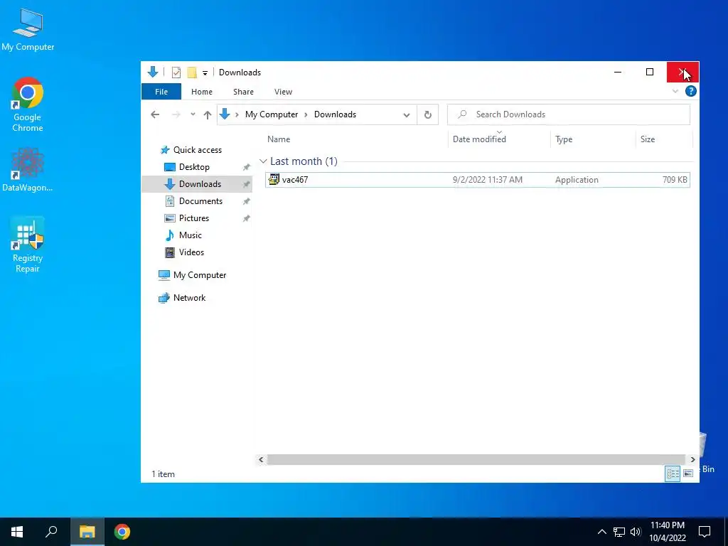The height and width of the screenshot is (546, 728).
Task: Launch Chrome from the taskbar
Action: pyautogui.click(x=122, y=532)
